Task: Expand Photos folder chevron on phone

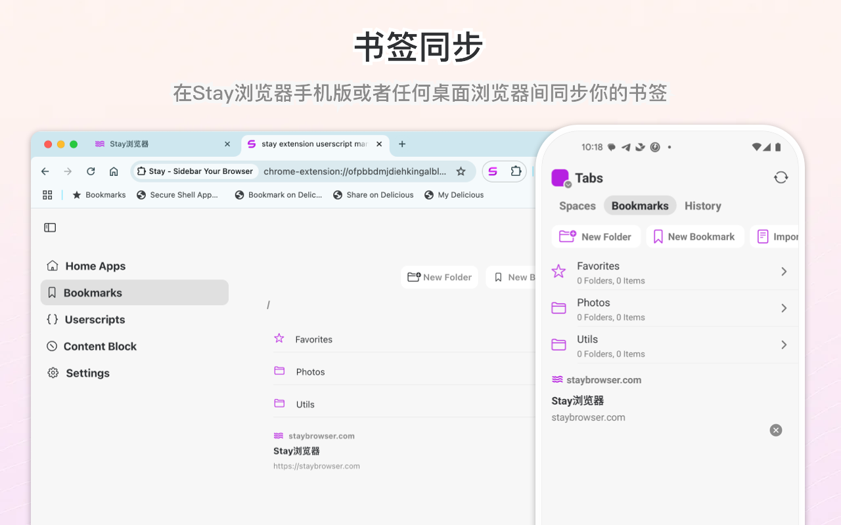Action: pyautogui.click(x=784, y=308)
